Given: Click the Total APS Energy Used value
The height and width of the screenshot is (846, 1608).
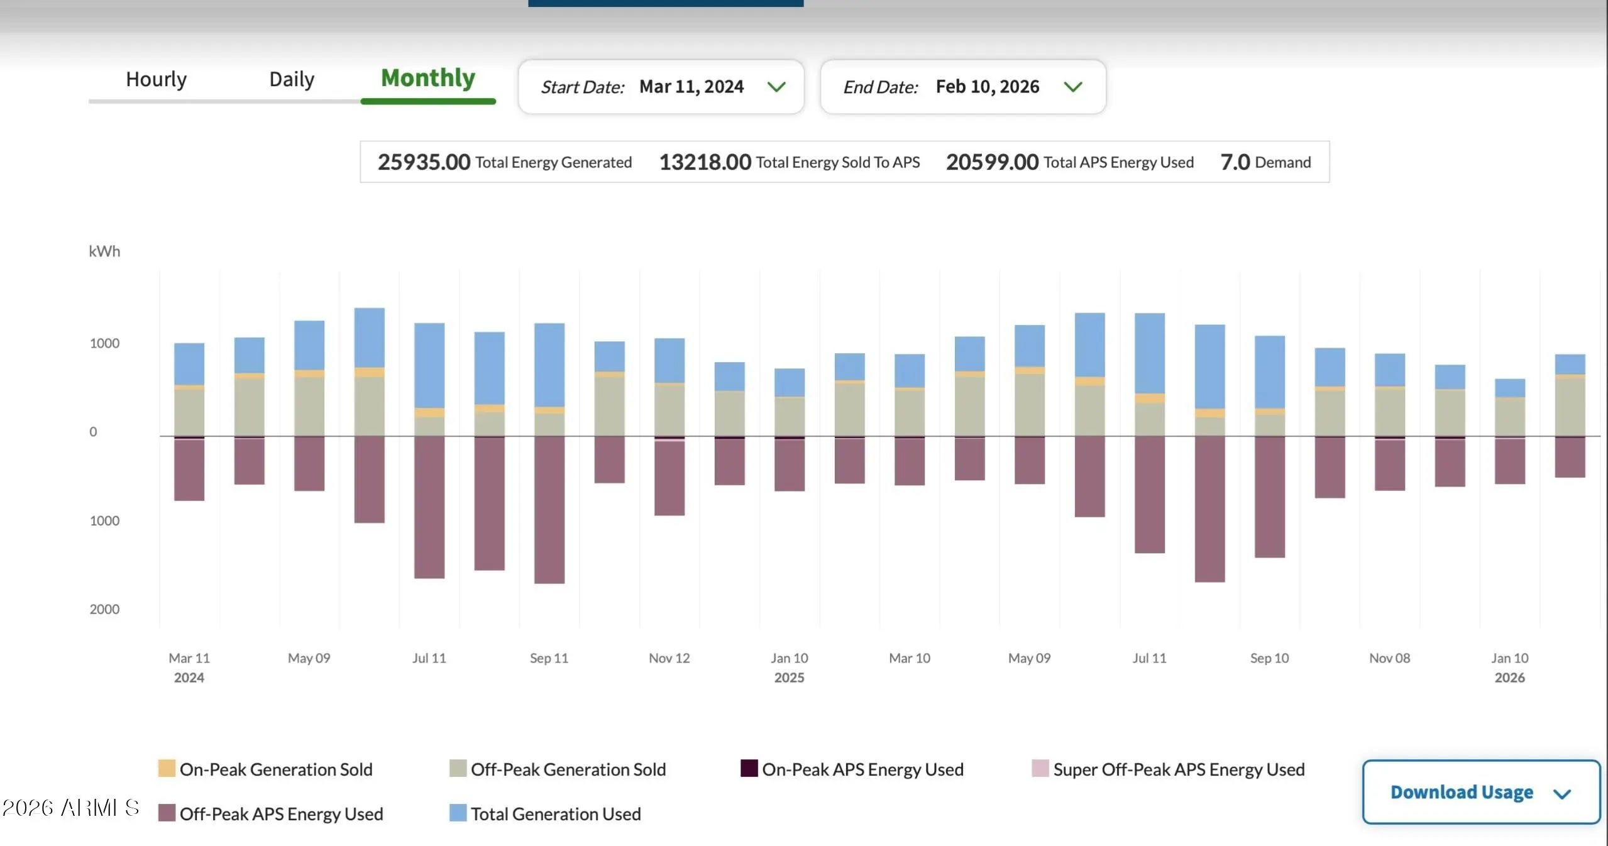Looking at the screenshot, I should pos(992,162).
